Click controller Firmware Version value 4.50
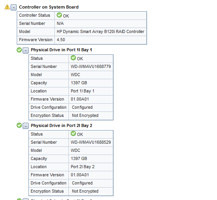 tap(61, 40)
